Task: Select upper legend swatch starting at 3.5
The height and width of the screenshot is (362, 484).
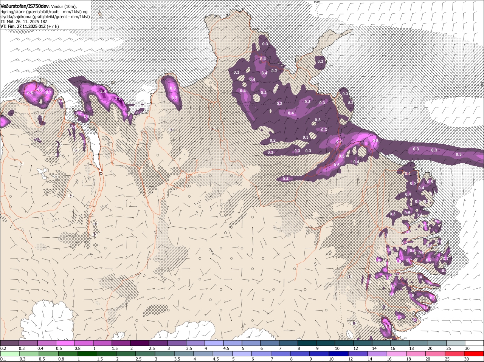Action: pos(195,343)
